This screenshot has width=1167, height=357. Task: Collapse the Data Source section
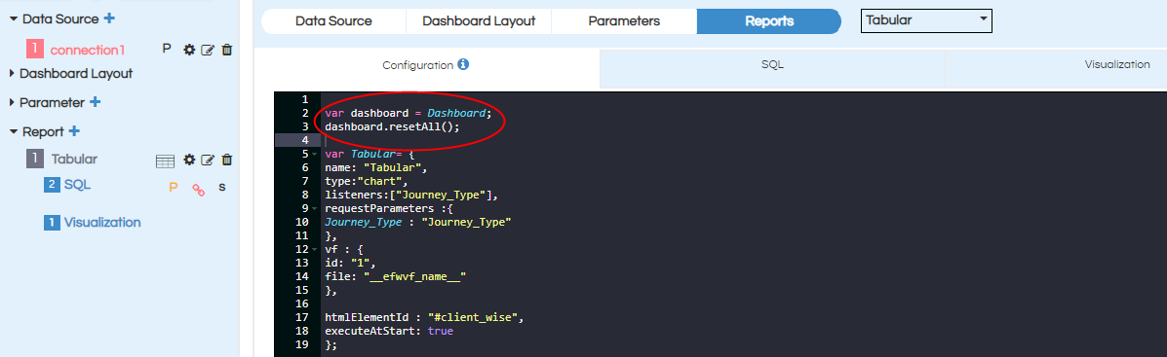(14, 18)
